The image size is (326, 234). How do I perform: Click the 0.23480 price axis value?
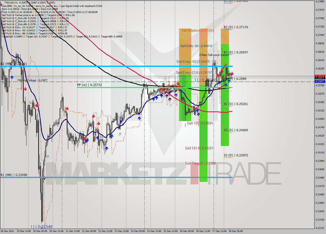point(320,178)
